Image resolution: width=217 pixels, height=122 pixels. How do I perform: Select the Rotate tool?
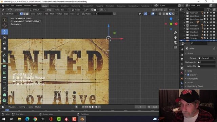click(4, 38)
